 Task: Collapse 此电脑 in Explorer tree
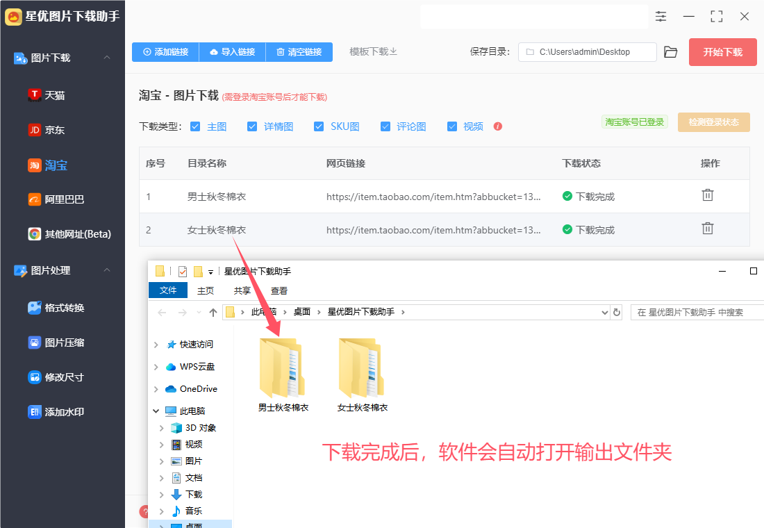[156, 411]
